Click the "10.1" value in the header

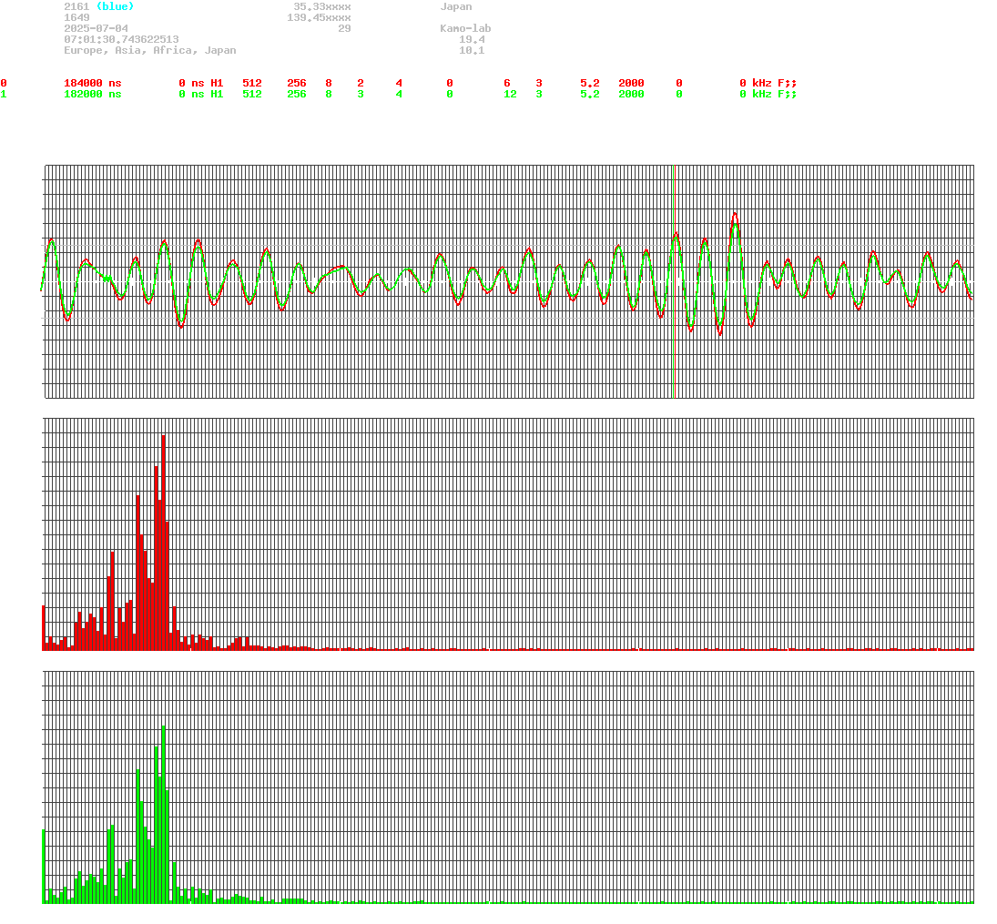click(472, 50)
